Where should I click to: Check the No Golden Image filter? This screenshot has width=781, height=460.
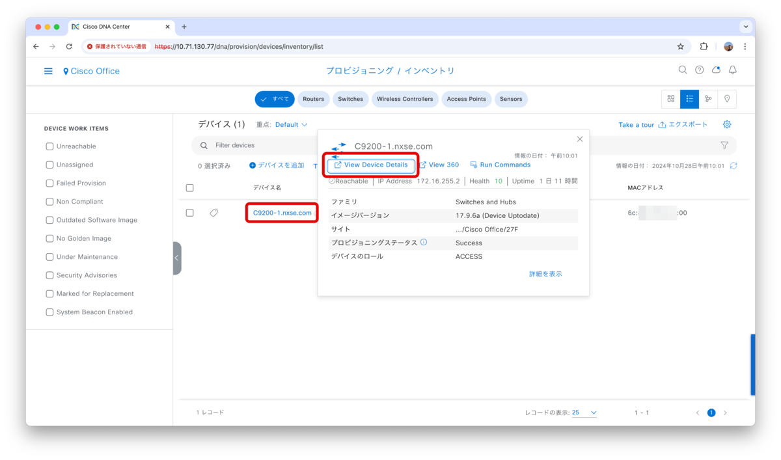[x=49, y=239]
